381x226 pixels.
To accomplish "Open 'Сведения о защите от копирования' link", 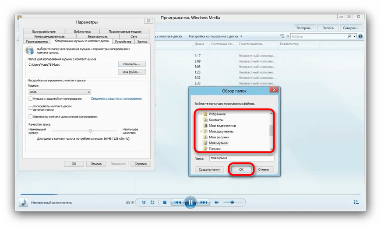I will tap(116, 99).
